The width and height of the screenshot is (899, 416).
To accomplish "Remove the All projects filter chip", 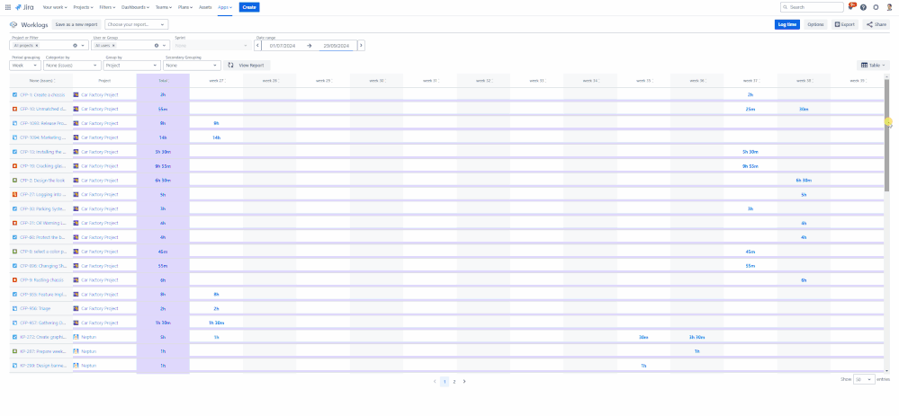I will [37, 45].
